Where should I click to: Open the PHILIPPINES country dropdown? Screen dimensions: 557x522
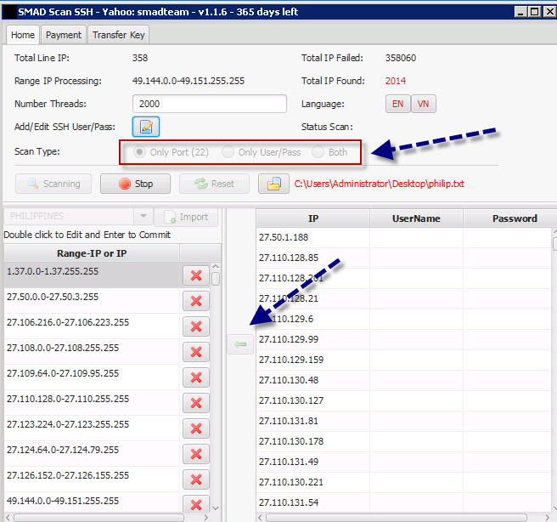click(x=143, y=216)
